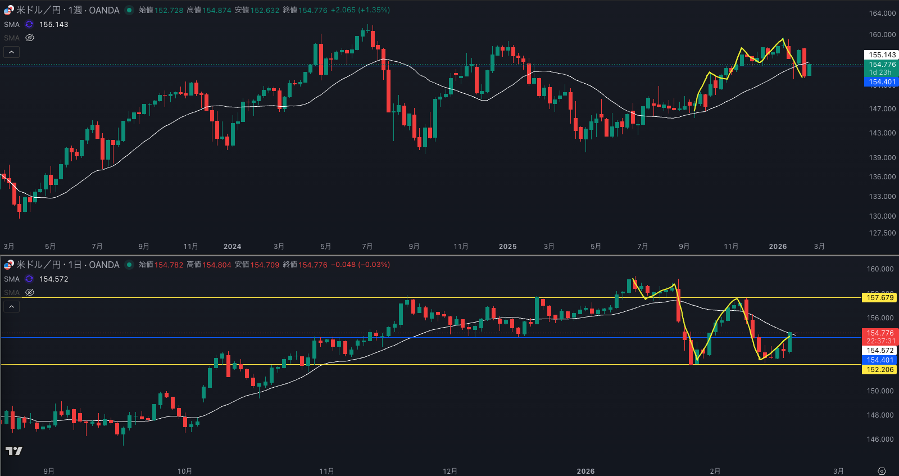Show the hidden SMA on daily chart
The height and width of the screenshot is (476, 899).
pos(30,293)
